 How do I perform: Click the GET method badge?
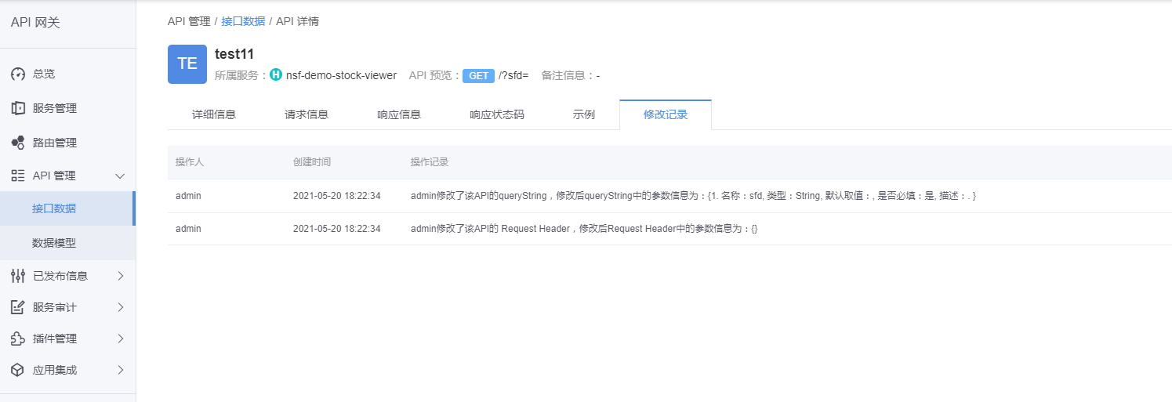coord(478,76)
